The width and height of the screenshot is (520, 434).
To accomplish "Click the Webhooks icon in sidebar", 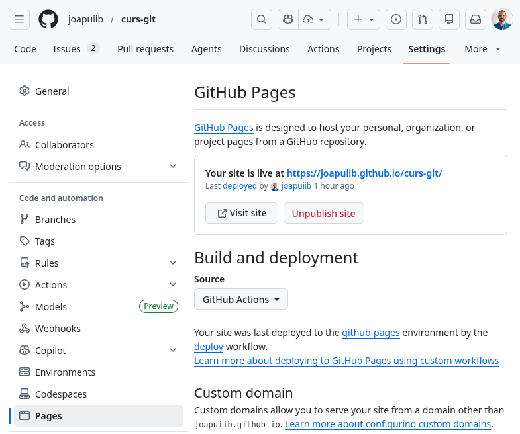I will (x=25, y=328).
